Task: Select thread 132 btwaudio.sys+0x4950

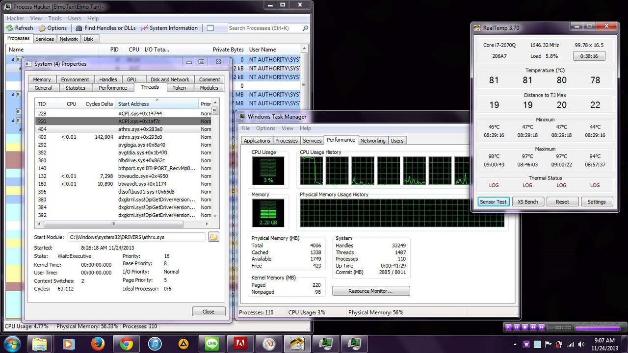Action: point(124,176)
